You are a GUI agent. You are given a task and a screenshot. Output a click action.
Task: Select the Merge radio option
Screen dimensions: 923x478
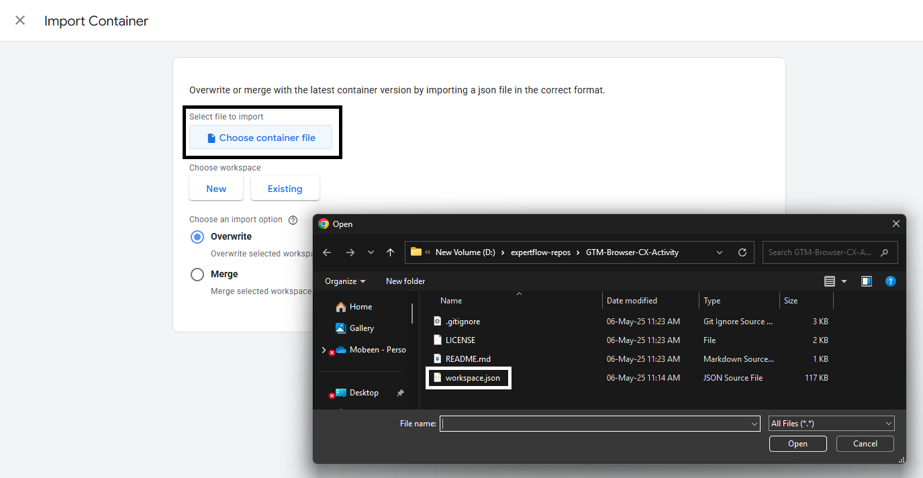(197, 275)
